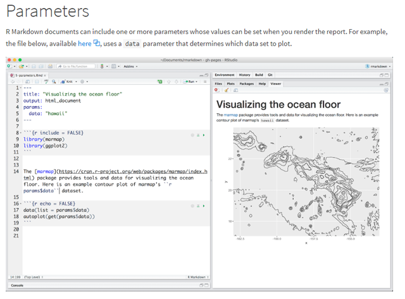
Task: Collapse the code chunk fold at line 16
Action: [21, 204]
